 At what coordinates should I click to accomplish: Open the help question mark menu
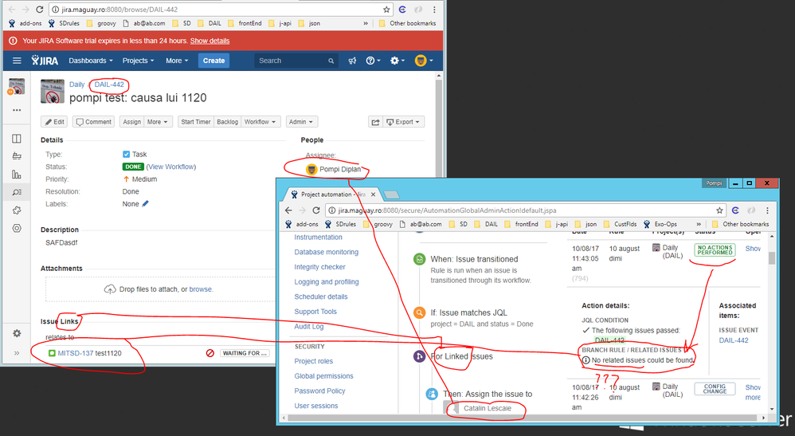point(373,61)
